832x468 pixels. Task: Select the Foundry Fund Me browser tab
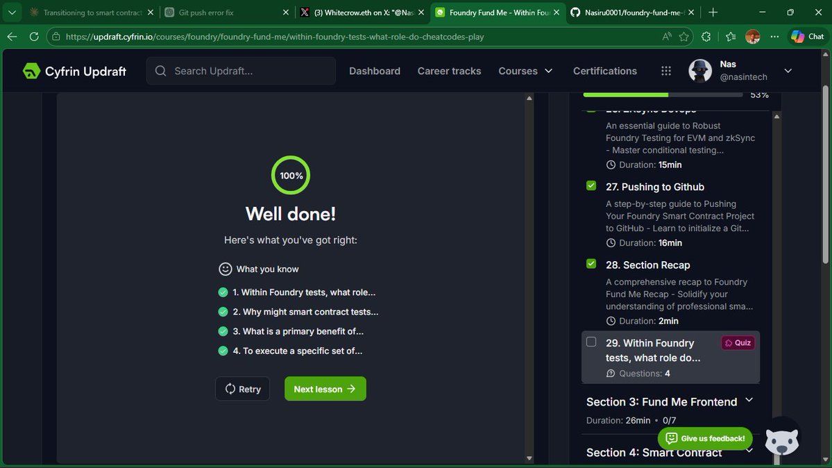pos(493,12)
